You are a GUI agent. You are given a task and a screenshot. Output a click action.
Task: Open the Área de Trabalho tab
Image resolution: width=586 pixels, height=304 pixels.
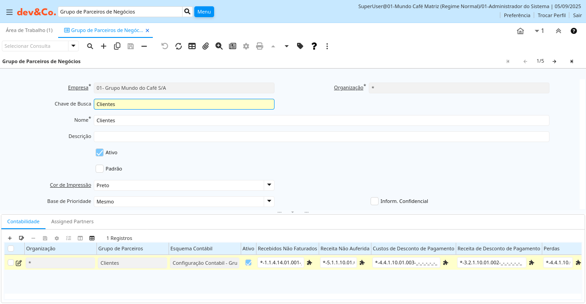29,30
